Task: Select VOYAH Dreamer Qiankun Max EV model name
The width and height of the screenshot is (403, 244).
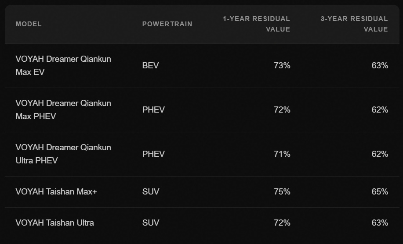Action: pos(63,65)
